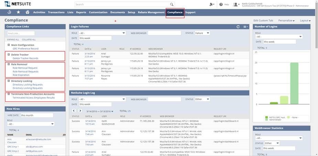Viewport: 318px width, 156px height.
Task: Collapse Main Configuration section
Action: pos(9,45)
